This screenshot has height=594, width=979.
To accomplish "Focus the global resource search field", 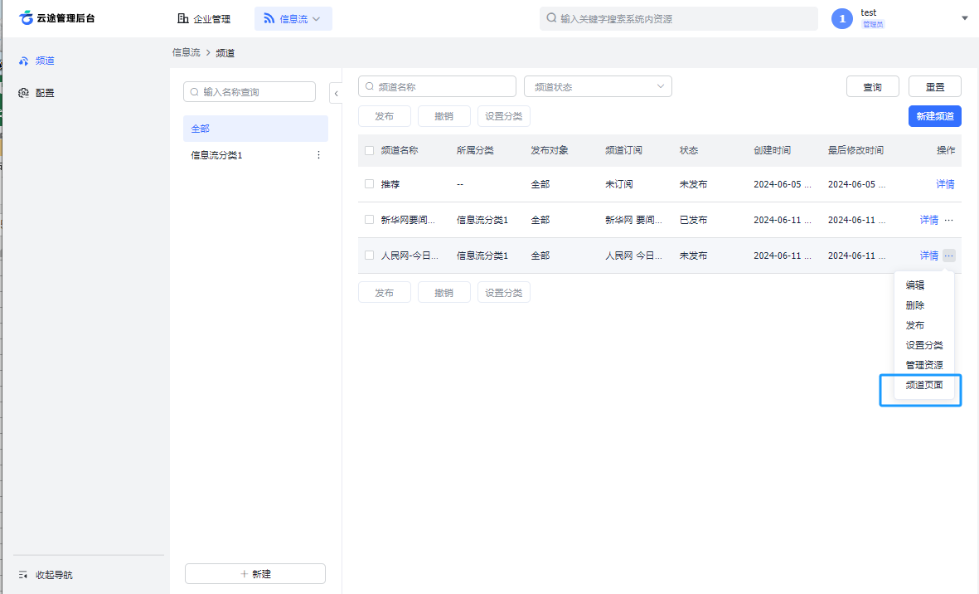I will coord(679,19).
